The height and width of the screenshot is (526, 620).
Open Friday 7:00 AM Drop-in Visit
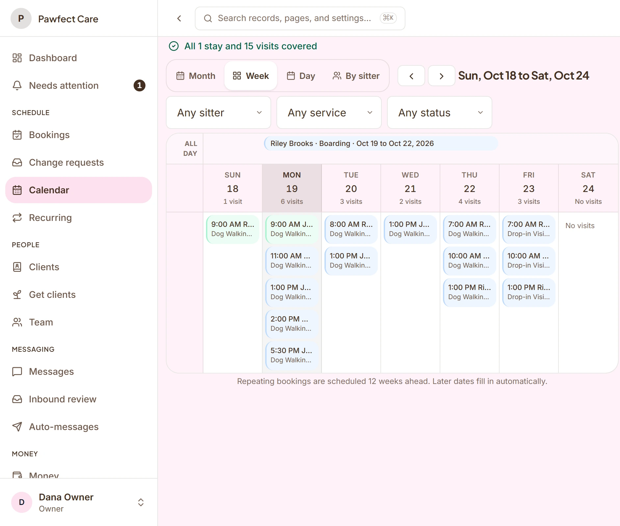tap(529, 229)
